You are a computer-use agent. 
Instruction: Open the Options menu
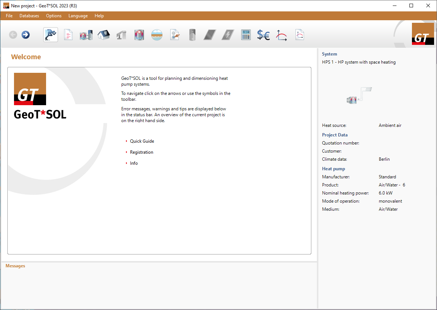[54, 16]
